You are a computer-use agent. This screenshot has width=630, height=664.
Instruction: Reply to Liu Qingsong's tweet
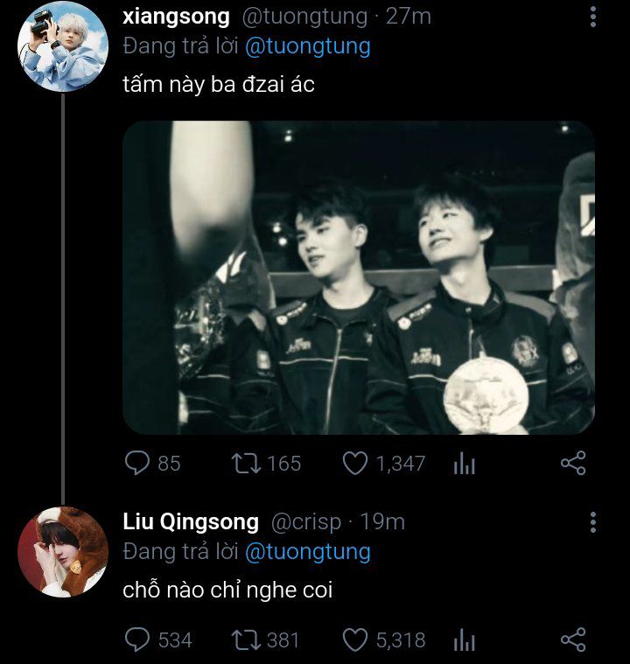click(137, 640)
